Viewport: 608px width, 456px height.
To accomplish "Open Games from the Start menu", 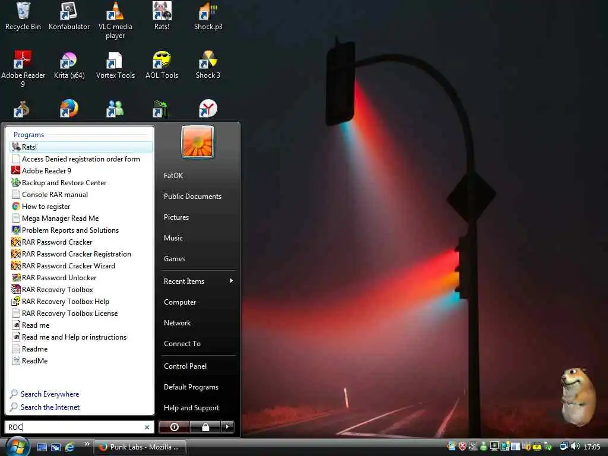I will point(175,259).
